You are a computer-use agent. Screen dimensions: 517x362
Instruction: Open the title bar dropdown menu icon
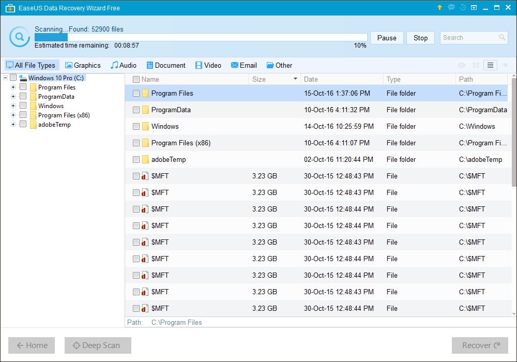[474, 8]
